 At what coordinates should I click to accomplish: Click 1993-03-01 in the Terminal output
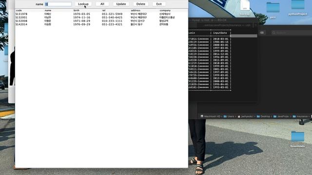pos(221,87)
